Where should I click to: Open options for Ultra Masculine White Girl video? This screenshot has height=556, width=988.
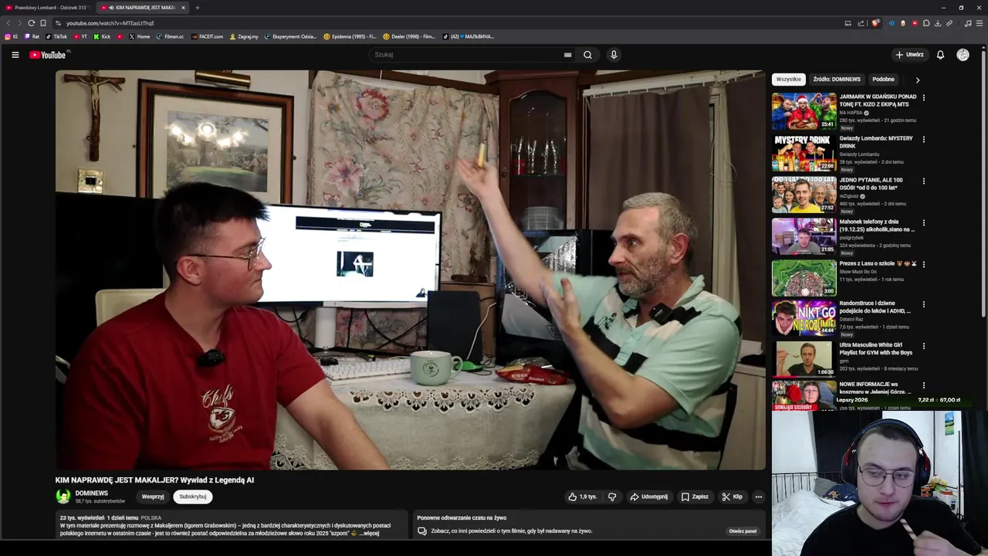(923, 346)
